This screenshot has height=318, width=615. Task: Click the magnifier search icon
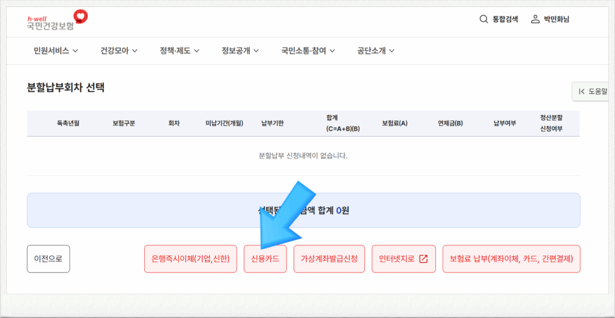pos(483,19)
